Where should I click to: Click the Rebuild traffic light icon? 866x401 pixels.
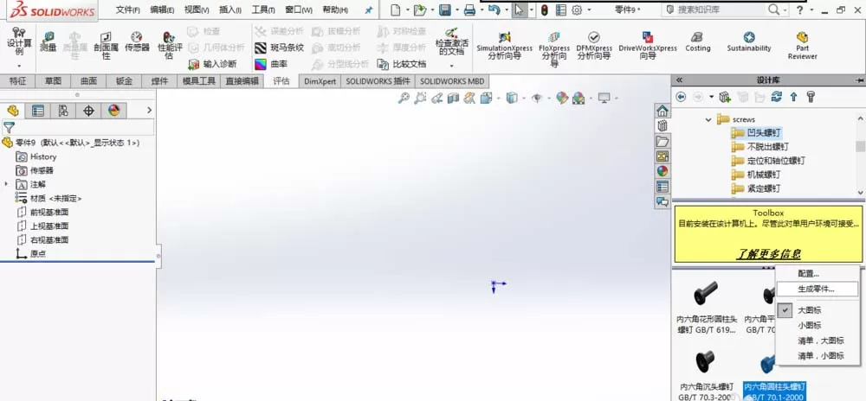545,10
